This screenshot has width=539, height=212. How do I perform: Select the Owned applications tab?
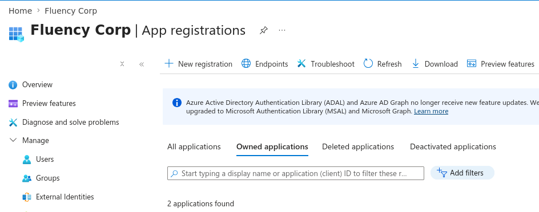pyautogui.click(x=272, y=147)
